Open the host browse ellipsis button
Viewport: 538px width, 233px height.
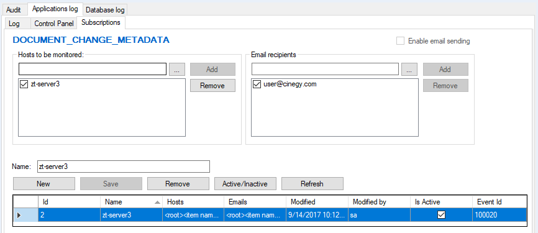[x=177, y=69]
